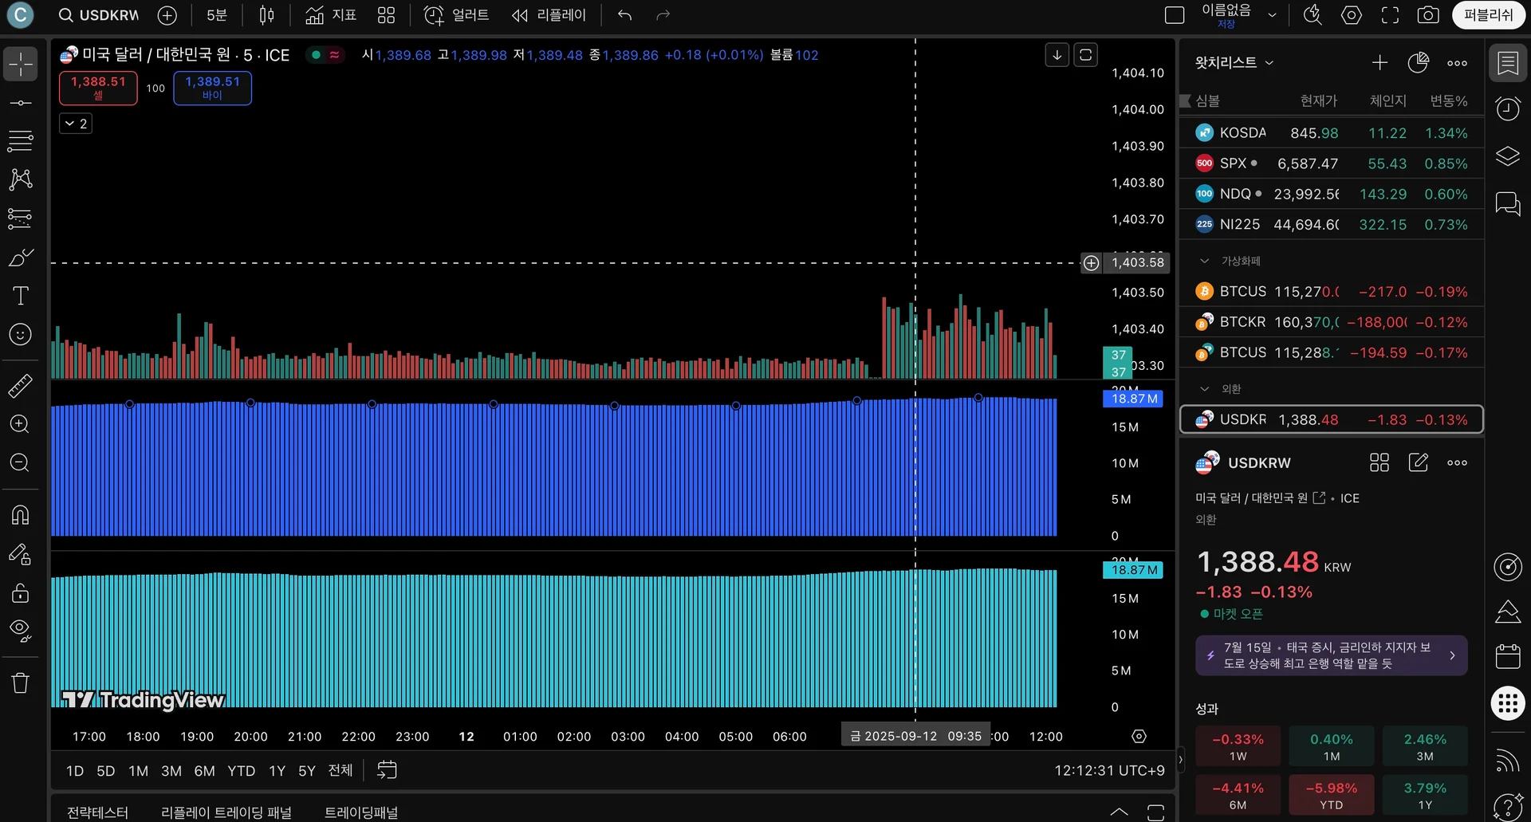
Task: Open the 12:12:31 UTC+9 timezone menu
Action: (x=1109, y=771)
